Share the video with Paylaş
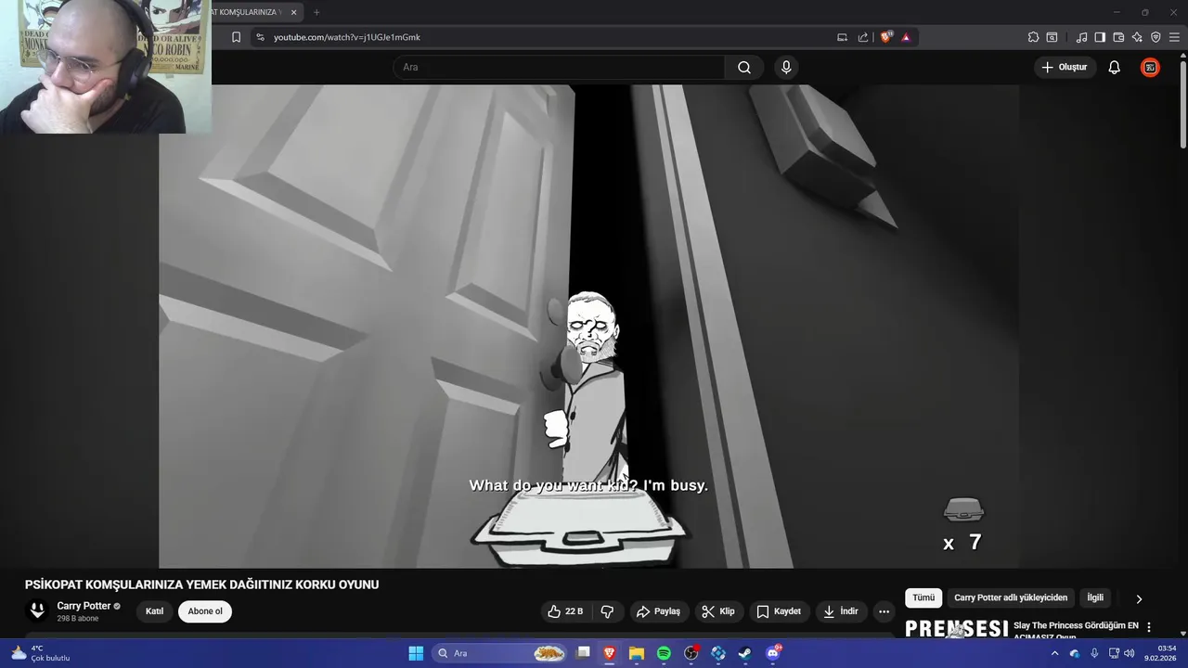1188x668 pixels. [x=657, y=611]
